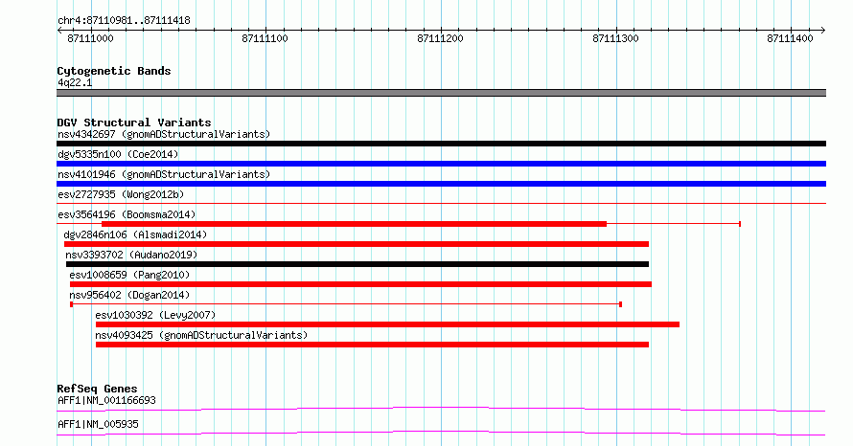The image size is (853, 446).
Task: Click ruler position label 87111000
Action: (x=90, y=38)
